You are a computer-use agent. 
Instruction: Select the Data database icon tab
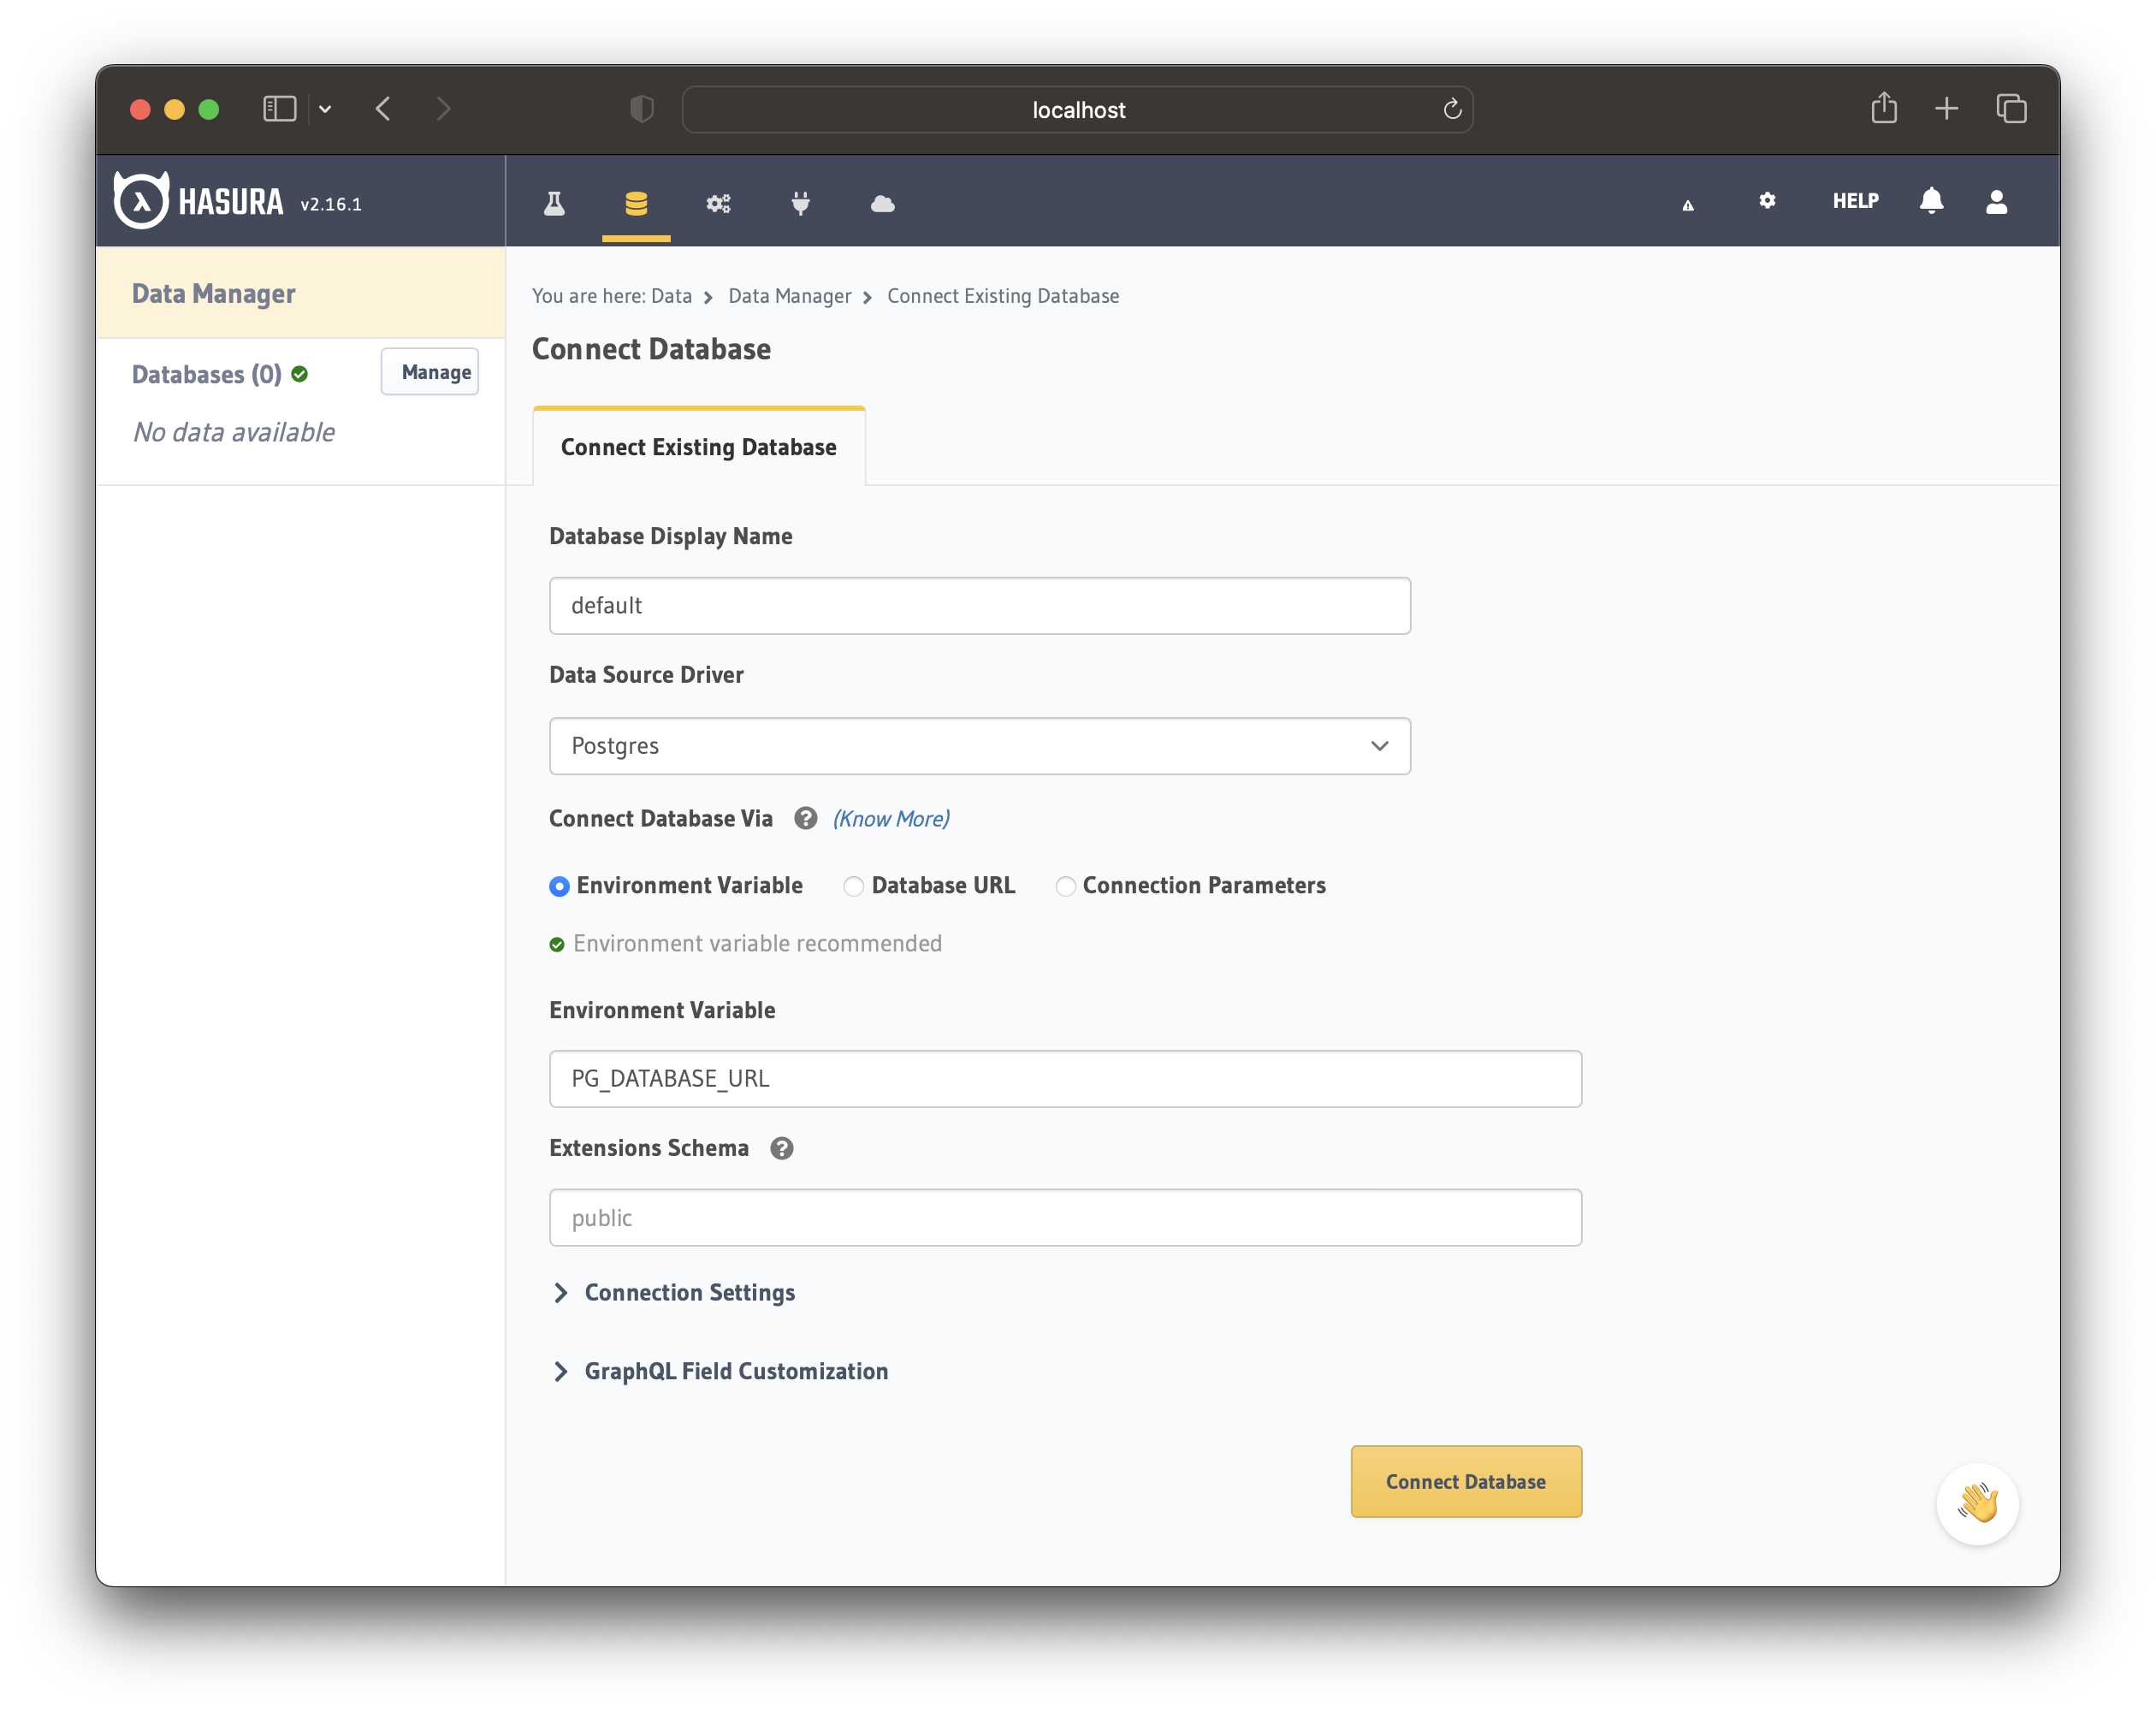tap(636, 203)
